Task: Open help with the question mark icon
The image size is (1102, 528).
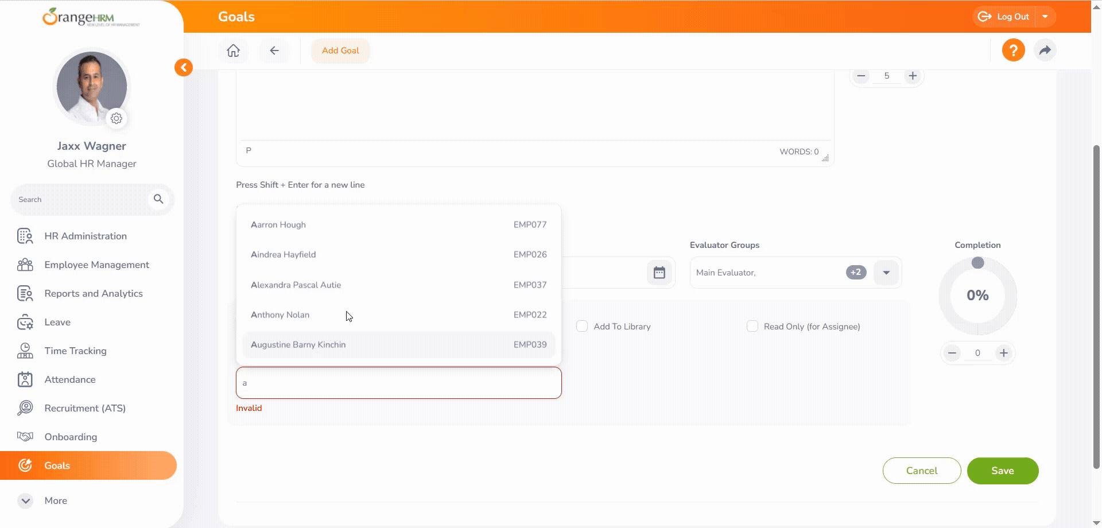Action: (x=1013, y=51)
